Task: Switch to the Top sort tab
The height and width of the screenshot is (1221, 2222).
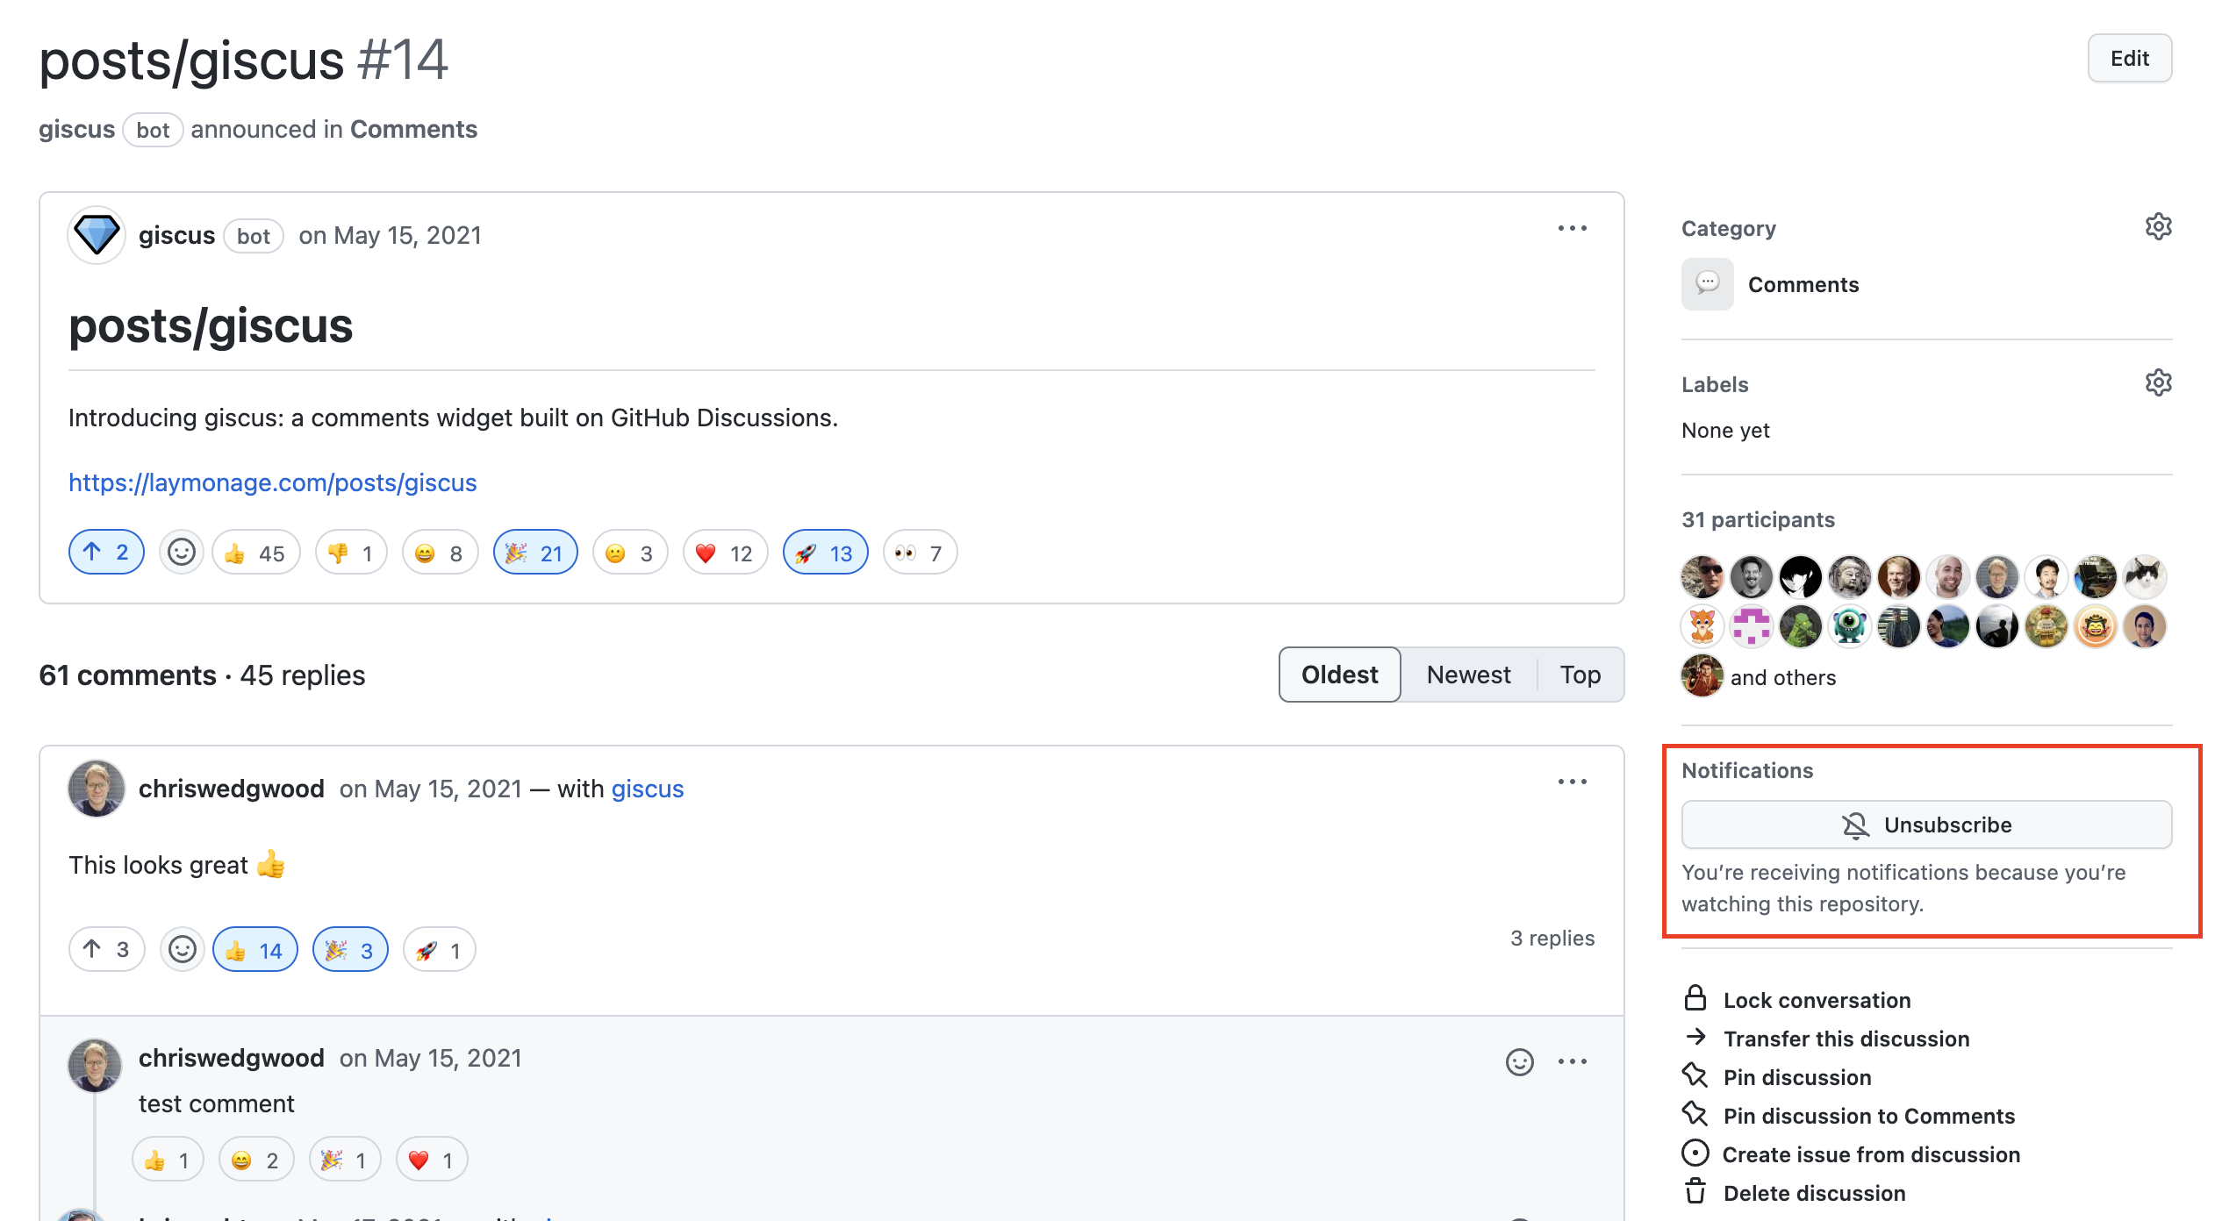Action: 1580,675
